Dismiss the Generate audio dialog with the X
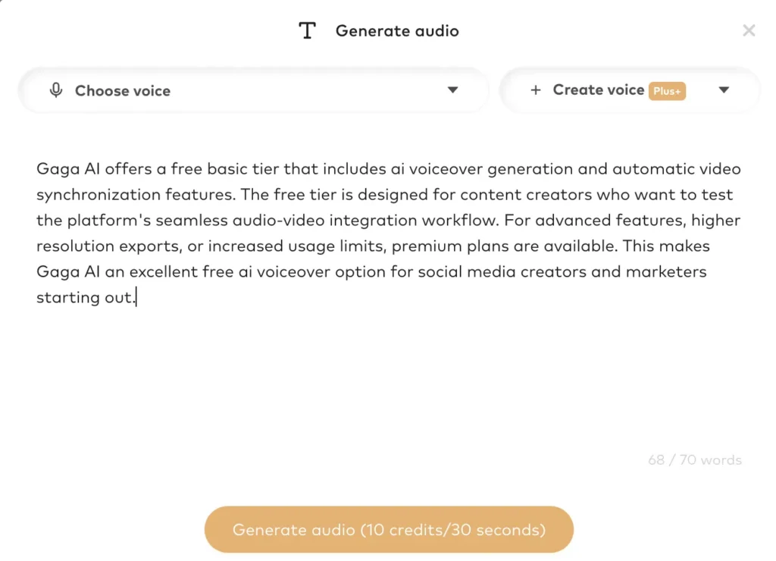This screenshot has height=561, width=776. pos(749,30)
